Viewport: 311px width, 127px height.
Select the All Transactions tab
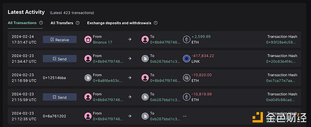22,23
